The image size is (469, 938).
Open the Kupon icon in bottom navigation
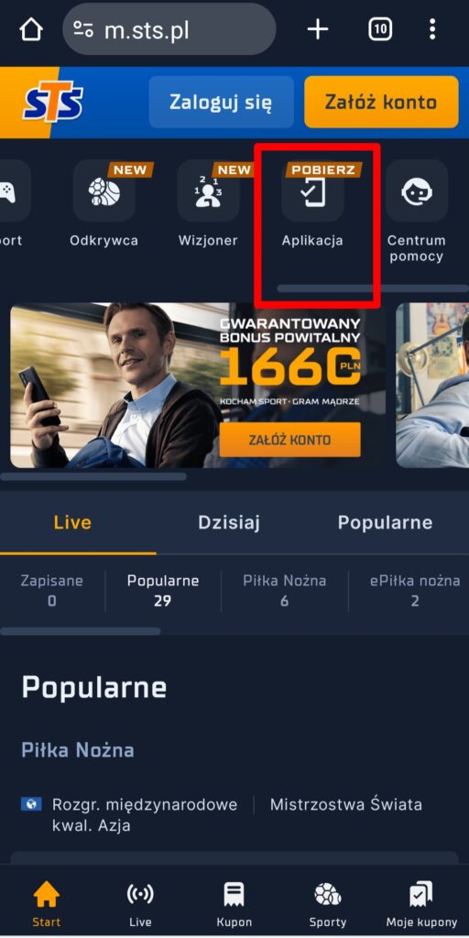click(x=234, y=904)
